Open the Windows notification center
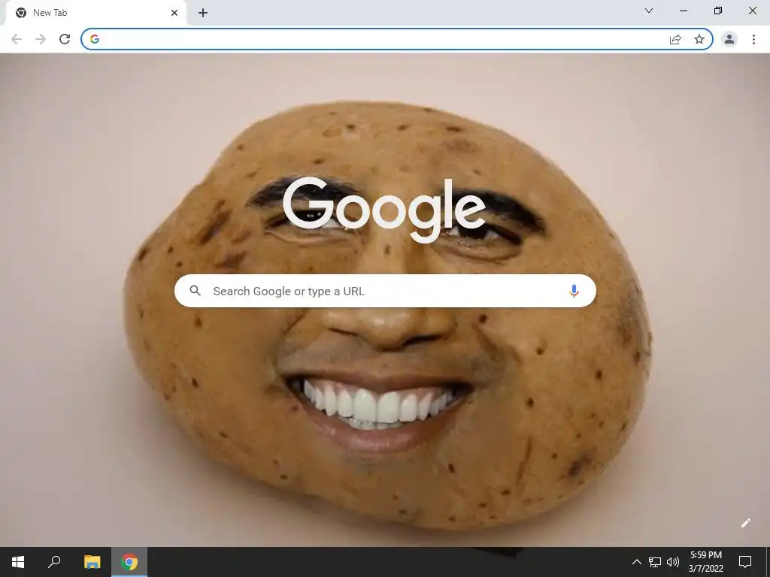The width and height of the screenshot is (770, 577). point(745,562)
